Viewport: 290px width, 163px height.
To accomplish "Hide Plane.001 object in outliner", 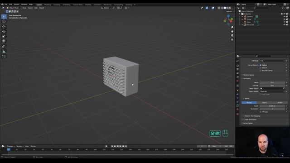I will click(285, 25).
